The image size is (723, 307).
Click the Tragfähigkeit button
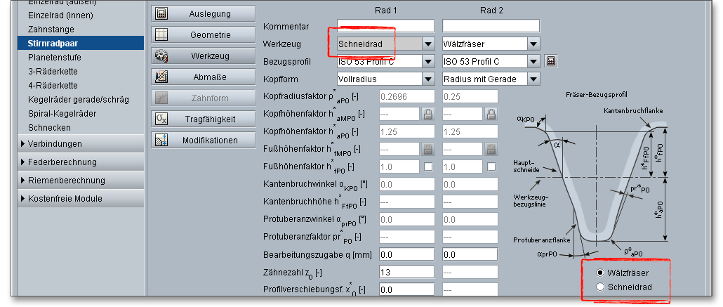pos(204,119)
